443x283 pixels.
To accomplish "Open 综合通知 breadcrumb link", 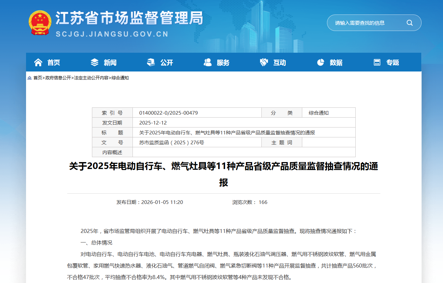I will coord(120,78).
